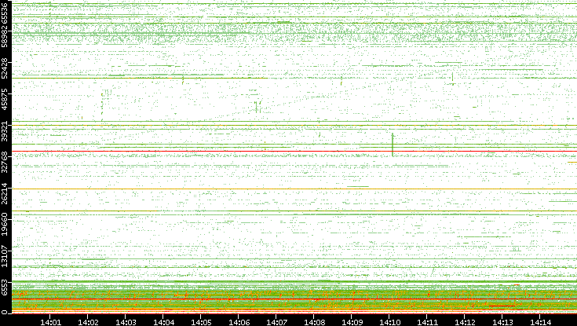Pick the 32768 vertical axis label

coord(4,162)
